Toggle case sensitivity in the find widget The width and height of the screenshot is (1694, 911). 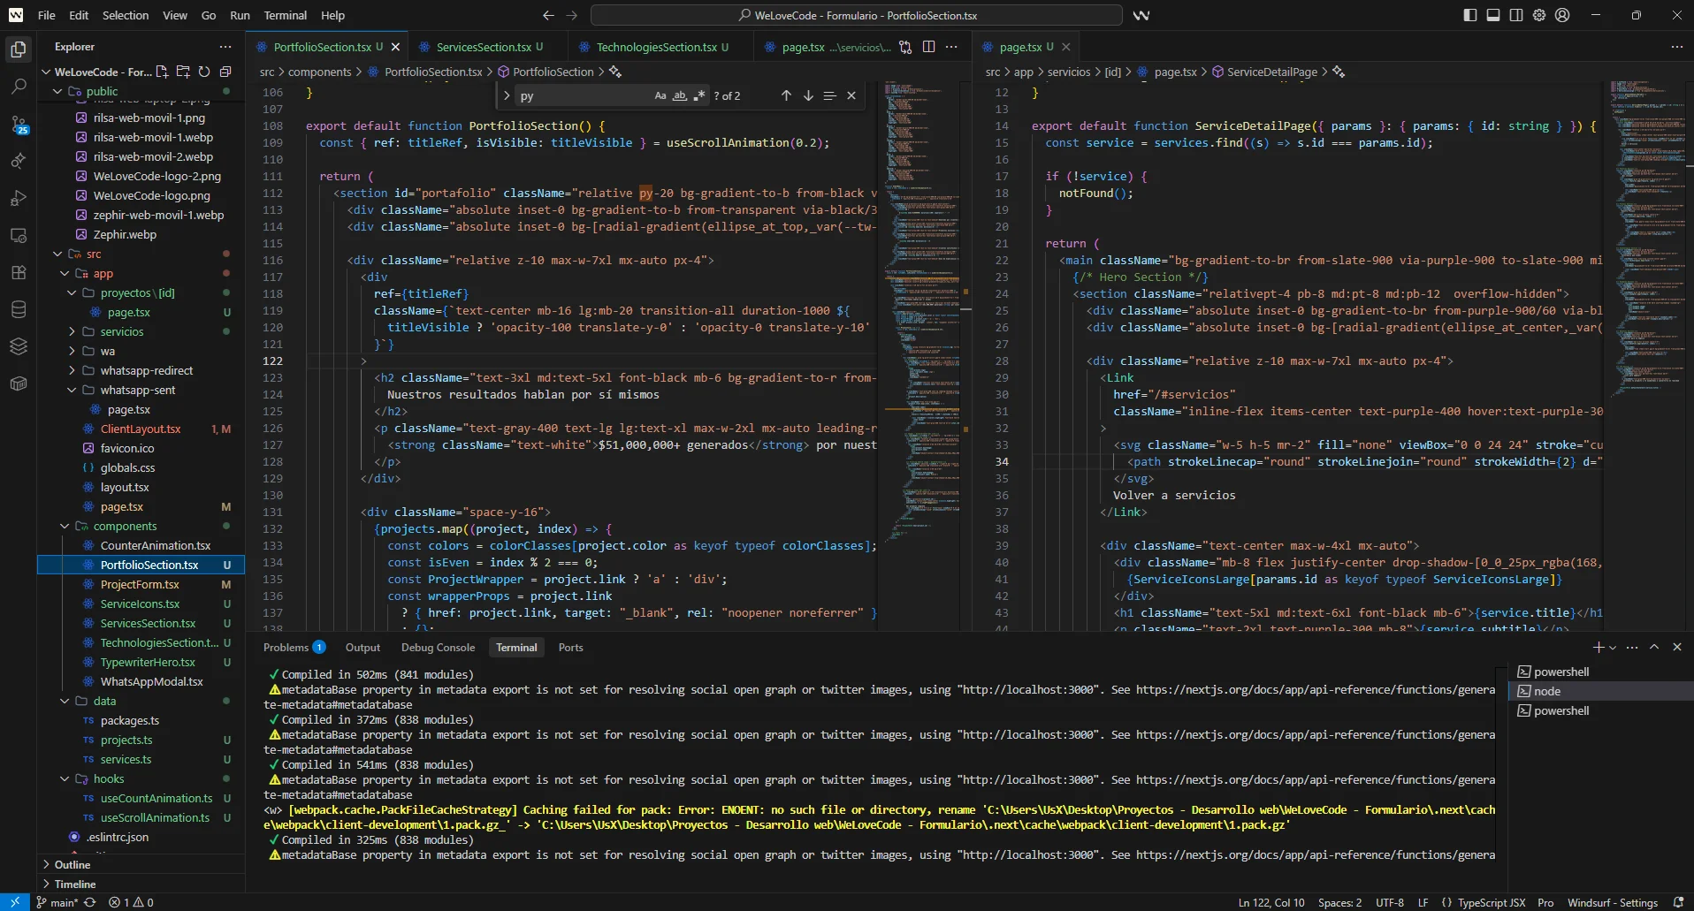point(660,95)
